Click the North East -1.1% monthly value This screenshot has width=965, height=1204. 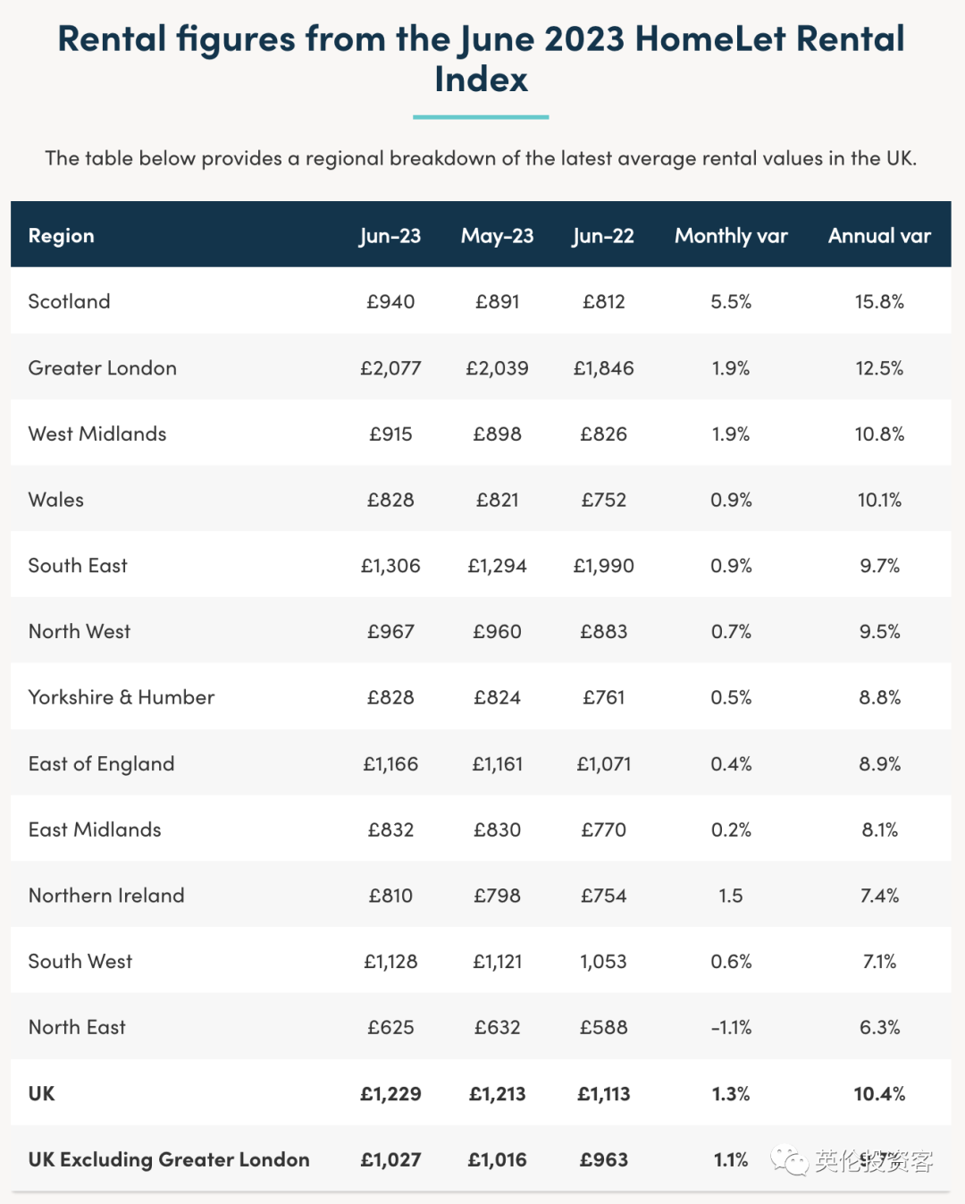(x=731, y=1027)
